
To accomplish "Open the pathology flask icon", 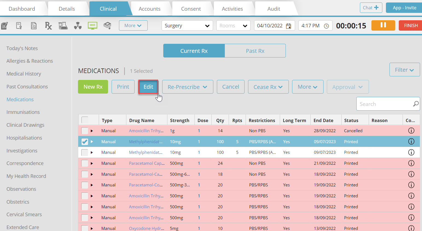I will click(63, 26).
